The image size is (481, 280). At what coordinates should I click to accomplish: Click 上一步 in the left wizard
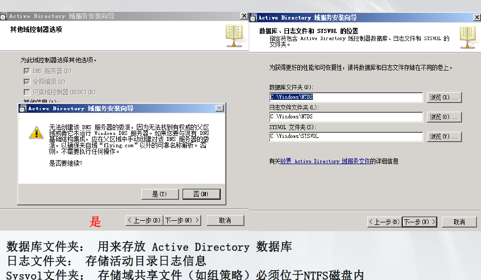144,220
